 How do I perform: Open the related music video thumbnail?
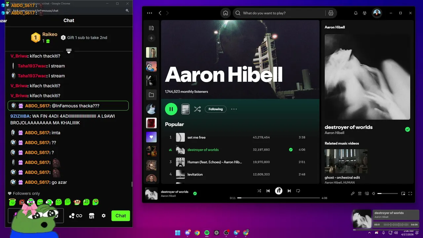(x=346, y=161)
